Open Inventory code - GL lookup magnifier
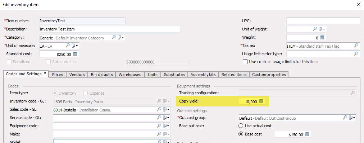The height and width of the screenshot is (143, 364). pos(159,101)
